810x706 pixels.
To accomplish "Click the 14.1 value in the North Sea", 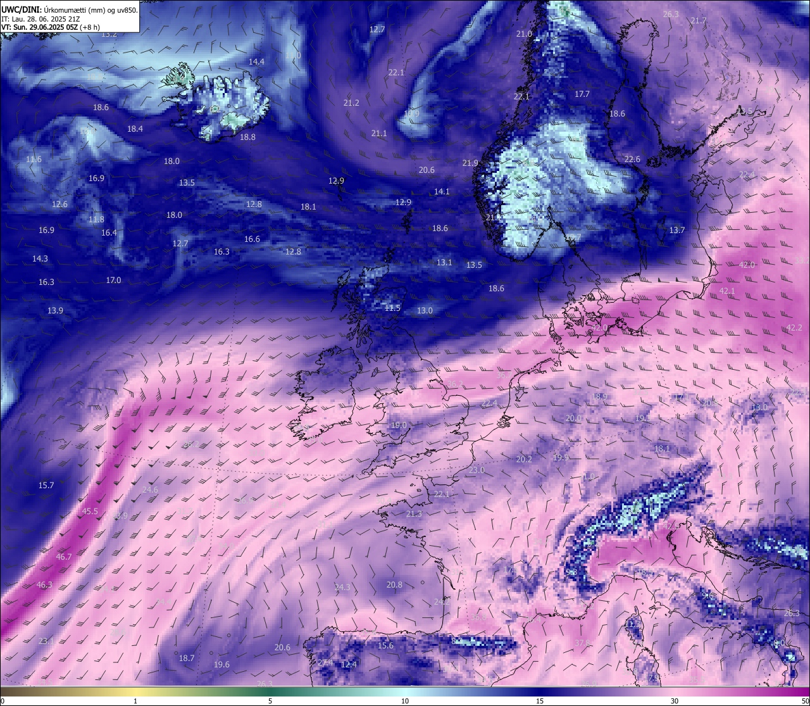I will [x=442, y=191].
